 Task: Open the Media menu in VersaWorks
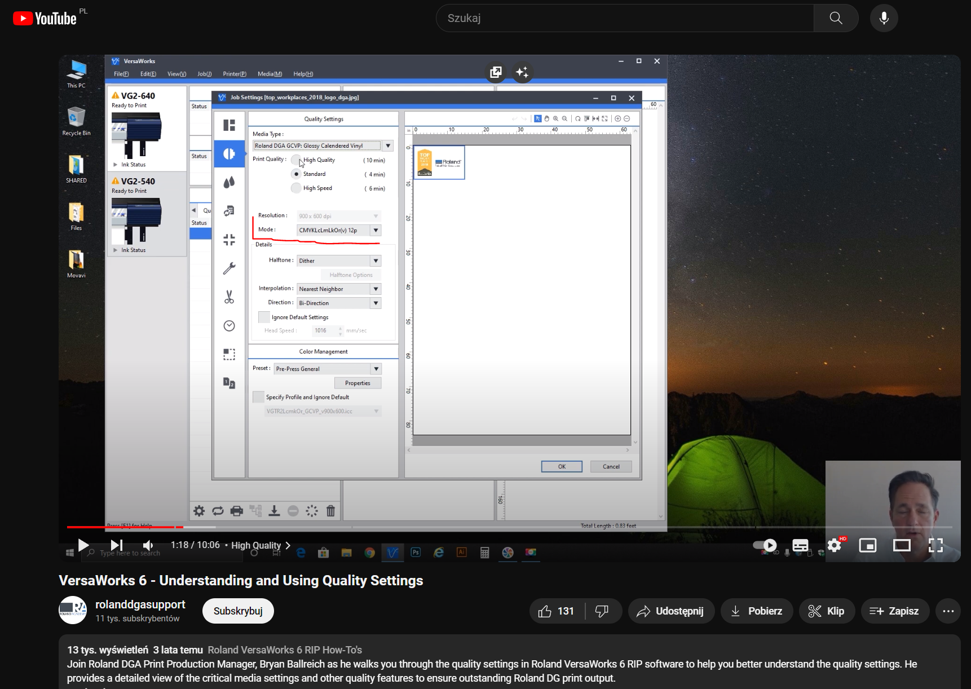[x=270, y=74]
